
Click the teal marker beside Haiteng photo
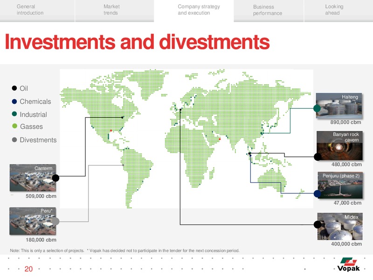tap(317, 108)
